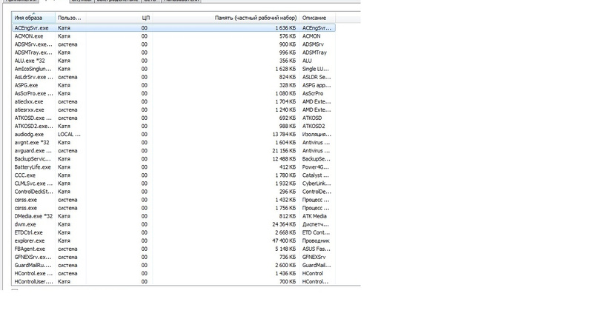Select the AsScrPro.exe process
This screenshot has height=333, width=593.
173,94
